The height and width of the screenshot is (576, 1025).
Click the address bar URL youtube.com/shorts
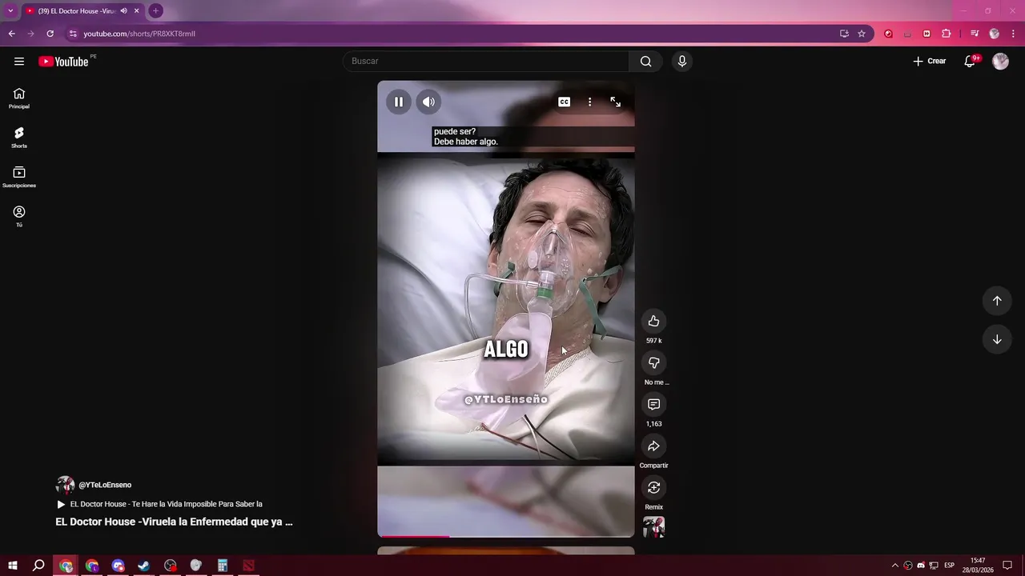pyautogui.click(x=139, y=34)
